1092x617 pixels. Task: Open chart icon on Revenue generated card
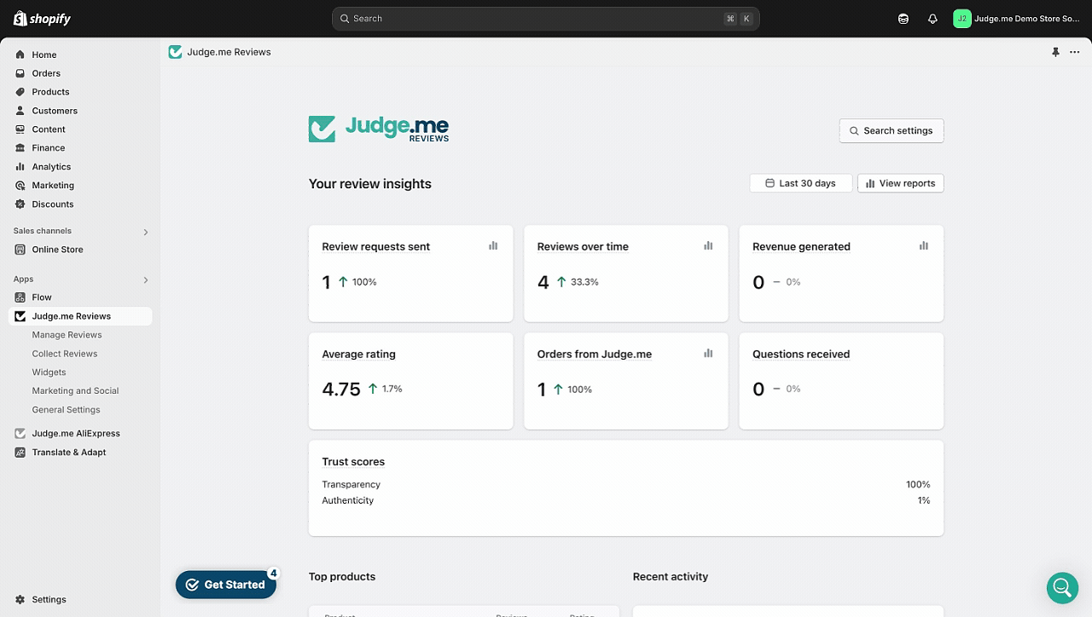pos(923,245)
